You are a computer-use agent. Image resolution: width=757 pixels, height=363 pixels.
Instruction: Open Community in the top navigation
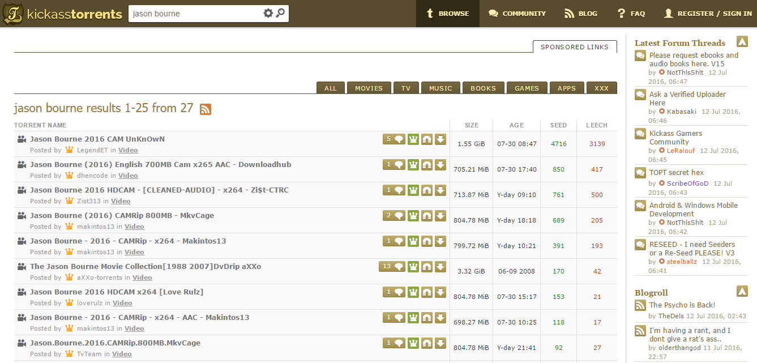click(517, 14)
